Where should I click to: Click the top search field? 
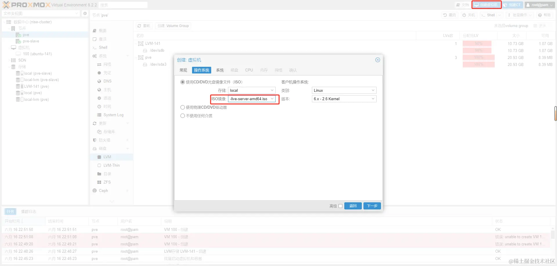[x=123, y=5]
